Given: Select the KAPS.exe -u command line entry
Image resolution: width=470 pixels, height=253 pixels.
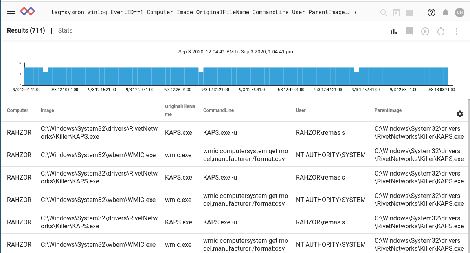Looking at the screenshot, I should pos(219,132).
